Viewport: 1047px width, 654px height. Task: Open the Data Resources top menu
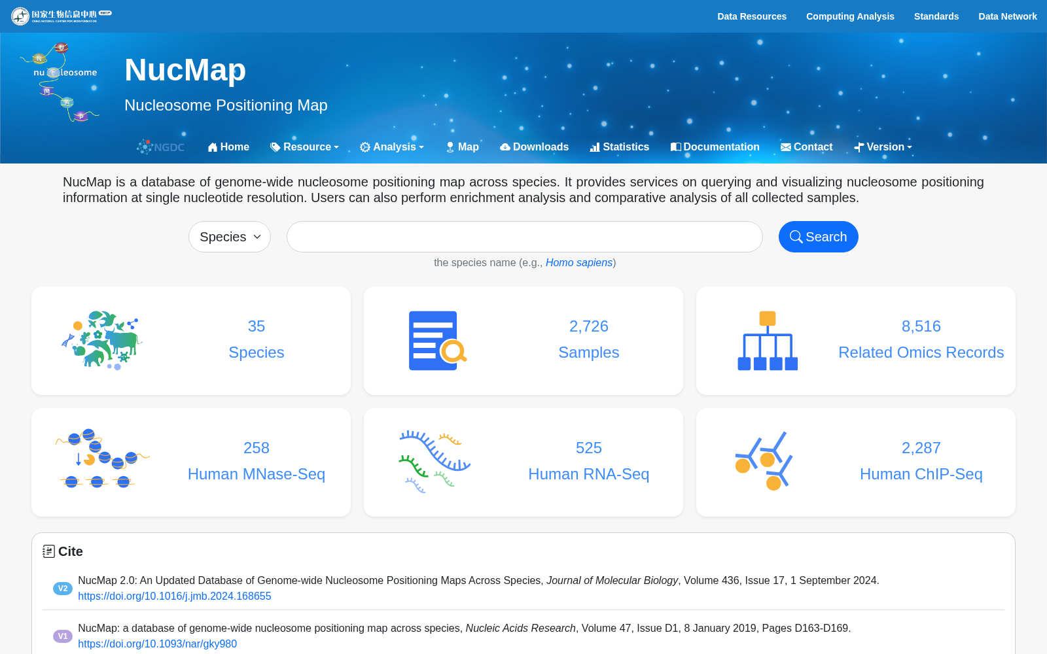click(752, 16)
